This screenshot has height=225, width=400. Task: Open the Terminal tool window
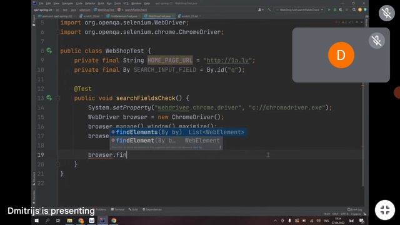(x=117, y=209)
